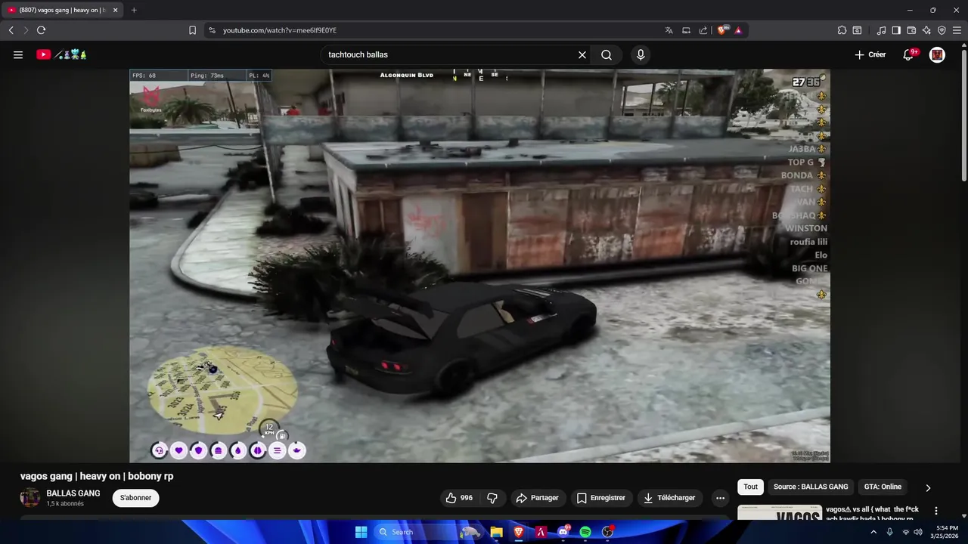Click the Télécharger download button
Viewport: 968px width, 544px height.
click(669, 498)
